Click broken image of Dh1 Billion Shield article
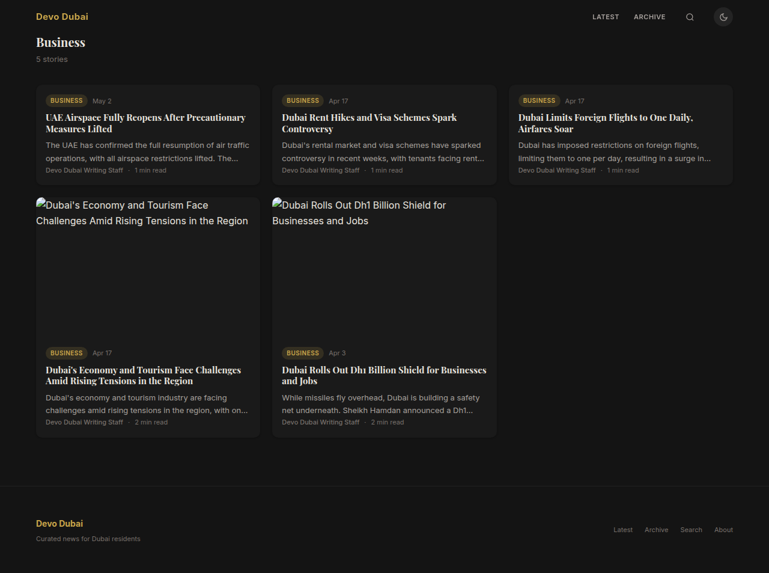Viewport: 769px width, 573px height. coord(384,268)
